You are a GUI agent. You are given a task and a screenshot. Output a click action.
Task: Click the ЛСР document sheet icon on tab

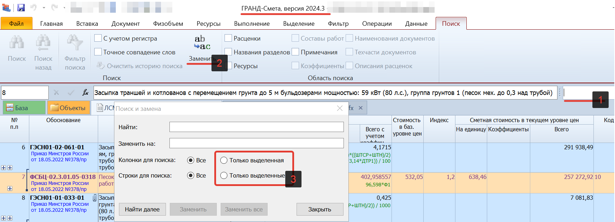[100, 108]
